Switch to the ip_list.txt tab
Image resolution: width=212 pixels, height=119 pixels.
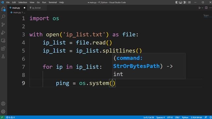36,8
